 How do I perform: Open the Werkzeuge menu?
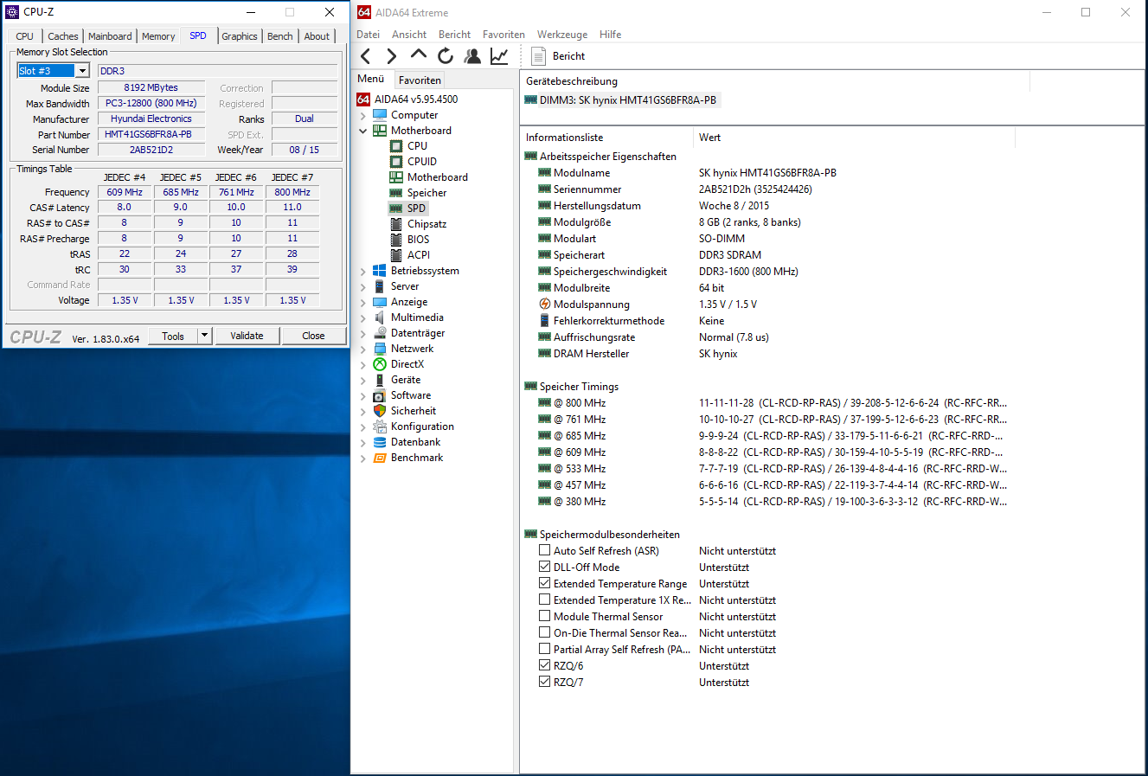561,35
